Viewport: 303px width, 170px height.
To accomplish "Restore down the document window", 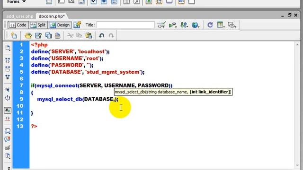I will coord(289,15).
